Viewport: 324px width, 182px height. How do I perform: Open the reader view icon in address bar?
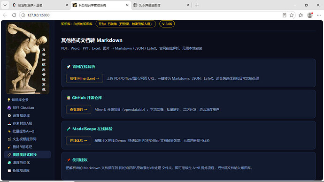tap(285, 15)
